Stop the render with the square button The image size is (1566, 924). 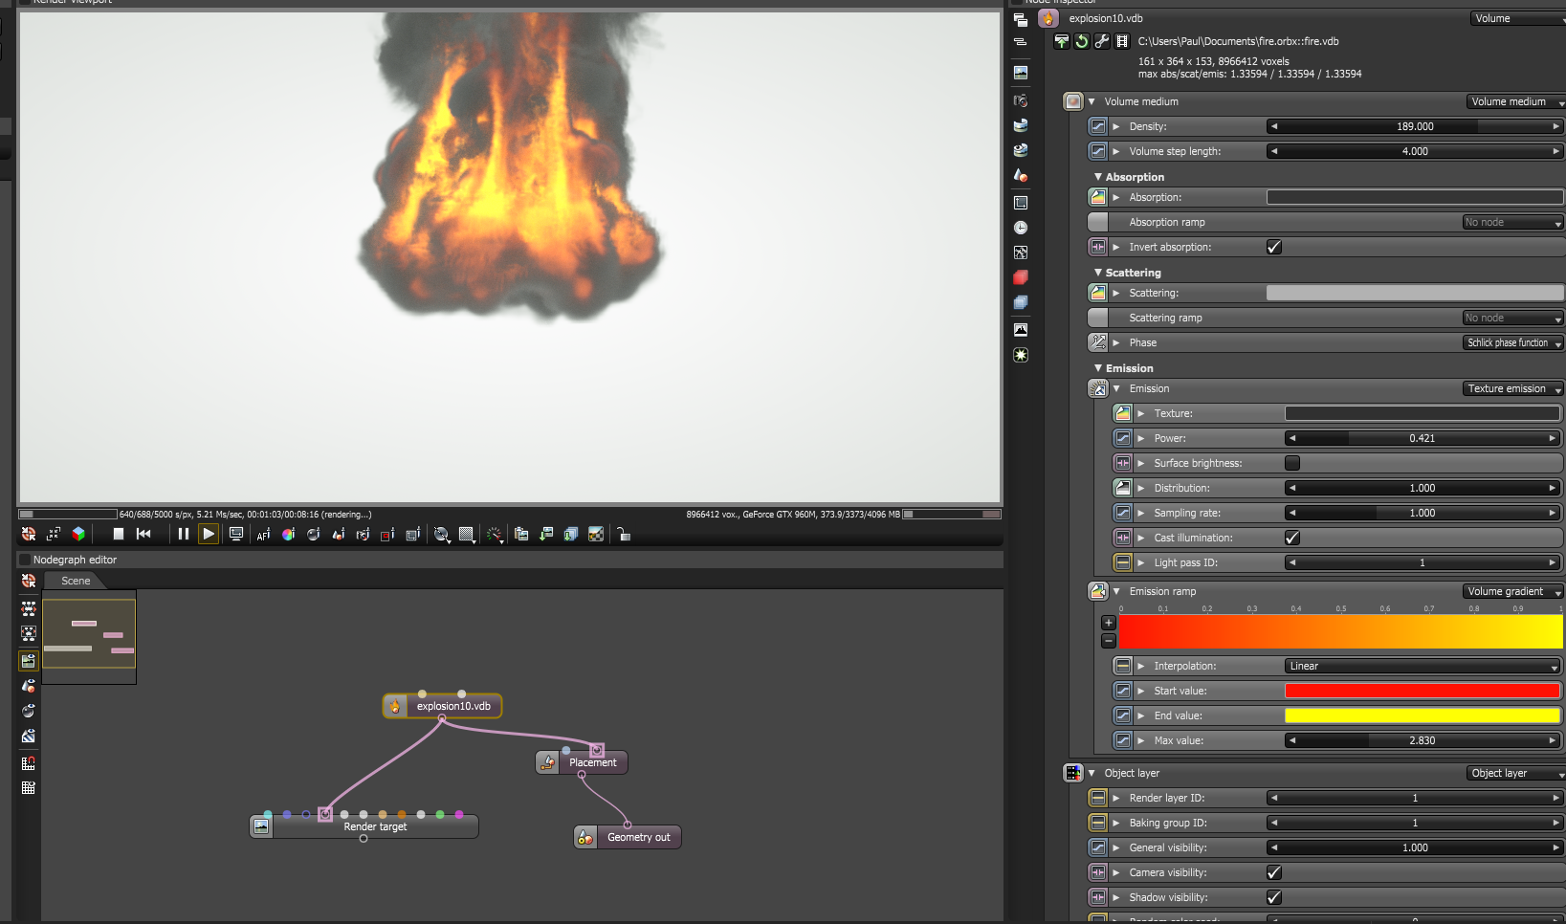point(119,534)
